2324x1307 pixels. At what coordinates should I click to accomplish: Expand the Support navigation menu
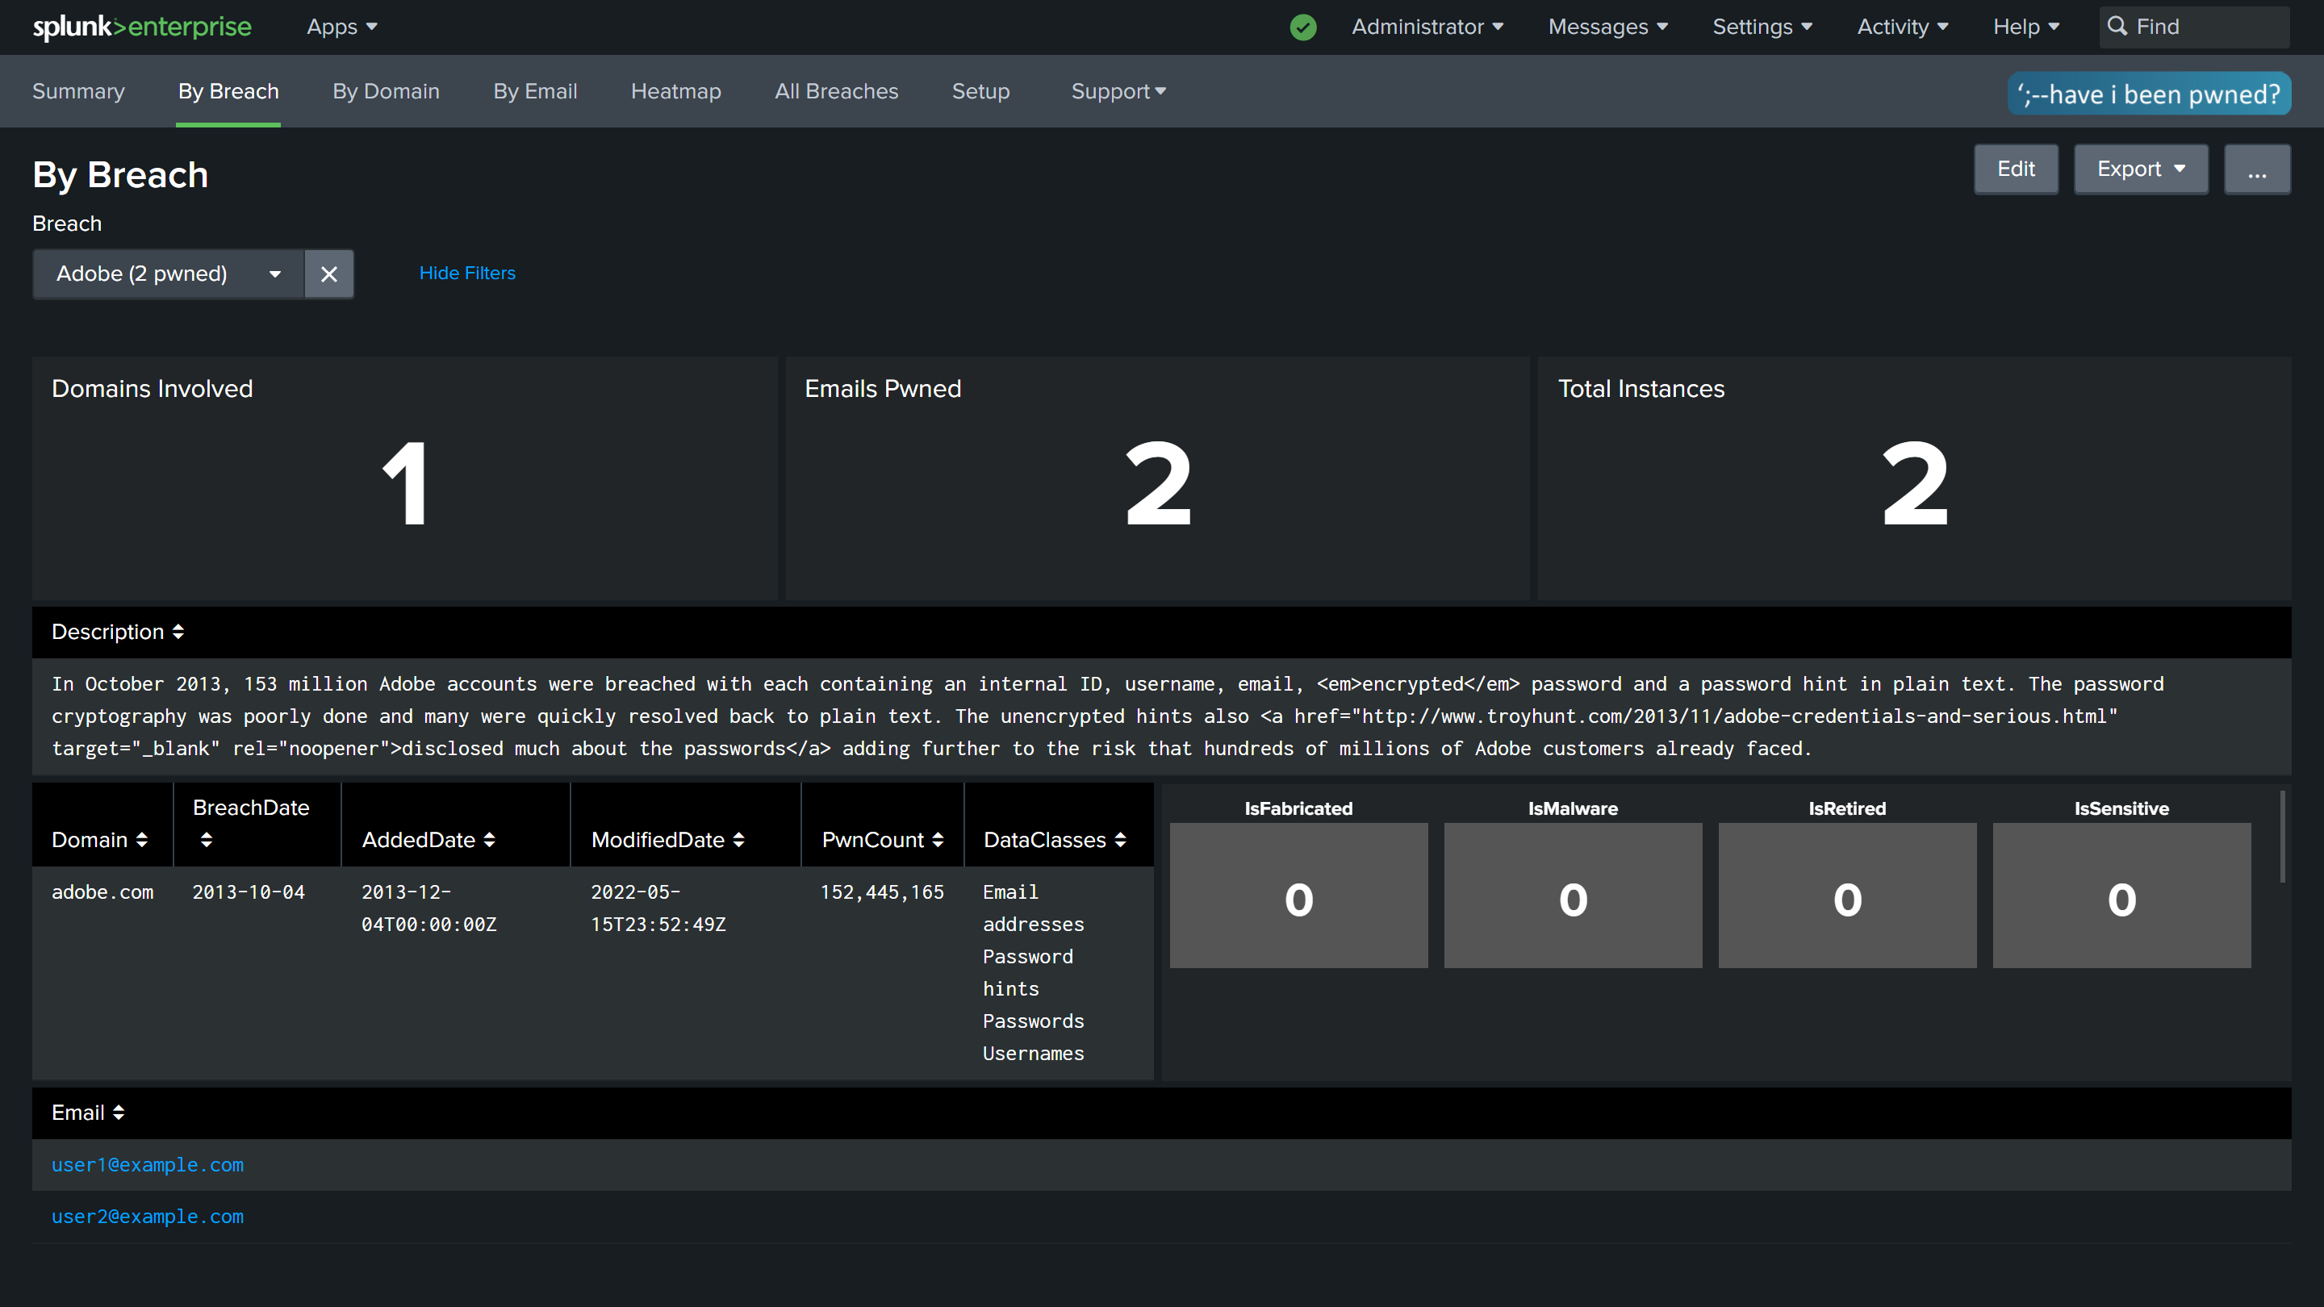coord(1118,91)
